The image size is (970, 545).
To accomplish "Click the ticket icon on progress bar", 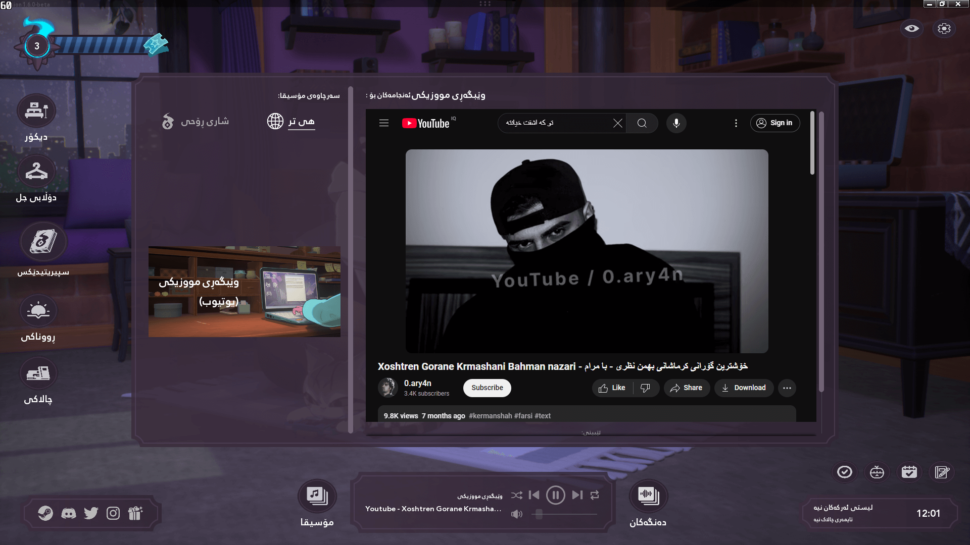I will 156,44.
